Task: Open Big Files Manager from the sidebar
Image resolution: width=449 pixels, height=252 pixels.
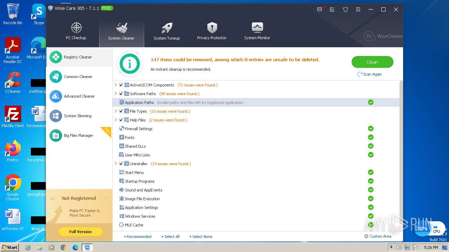Action: pyautogui.click(x=79, y=135)
